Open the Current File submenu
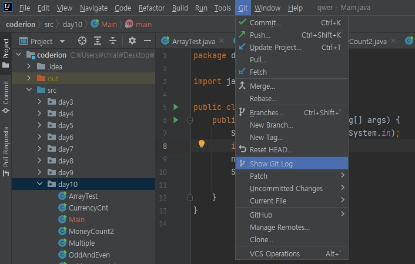This screenshot has width=415, height=264. 292,200
